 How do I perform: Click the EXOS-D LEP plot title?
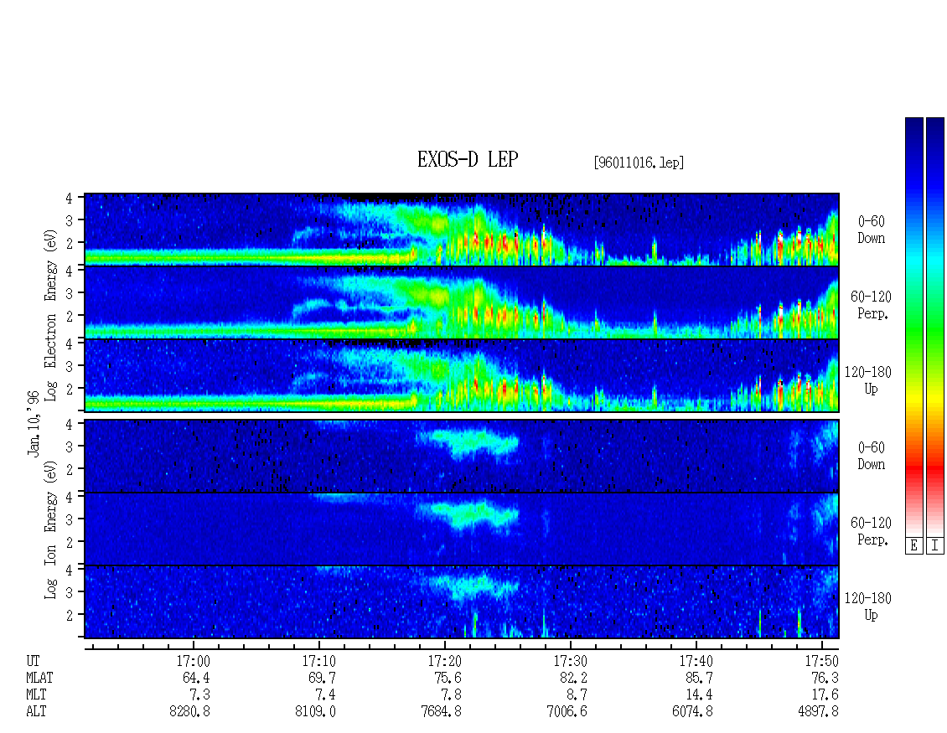[x=468, y=159]
